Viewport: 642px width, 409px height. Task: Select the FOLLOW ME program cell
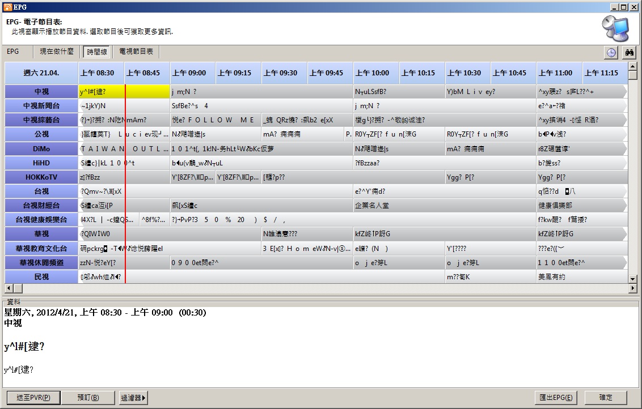(x=216, y=120)
